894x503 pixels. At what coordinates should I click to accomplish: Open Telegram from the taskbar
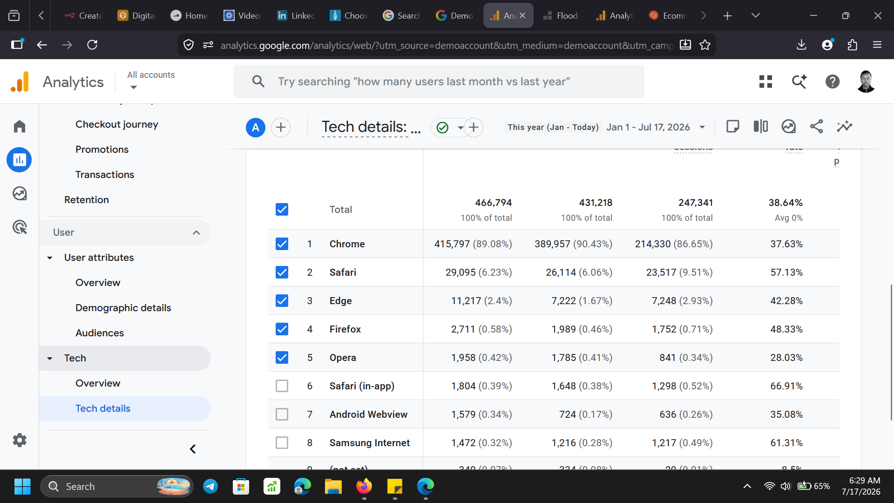(210, 487)
